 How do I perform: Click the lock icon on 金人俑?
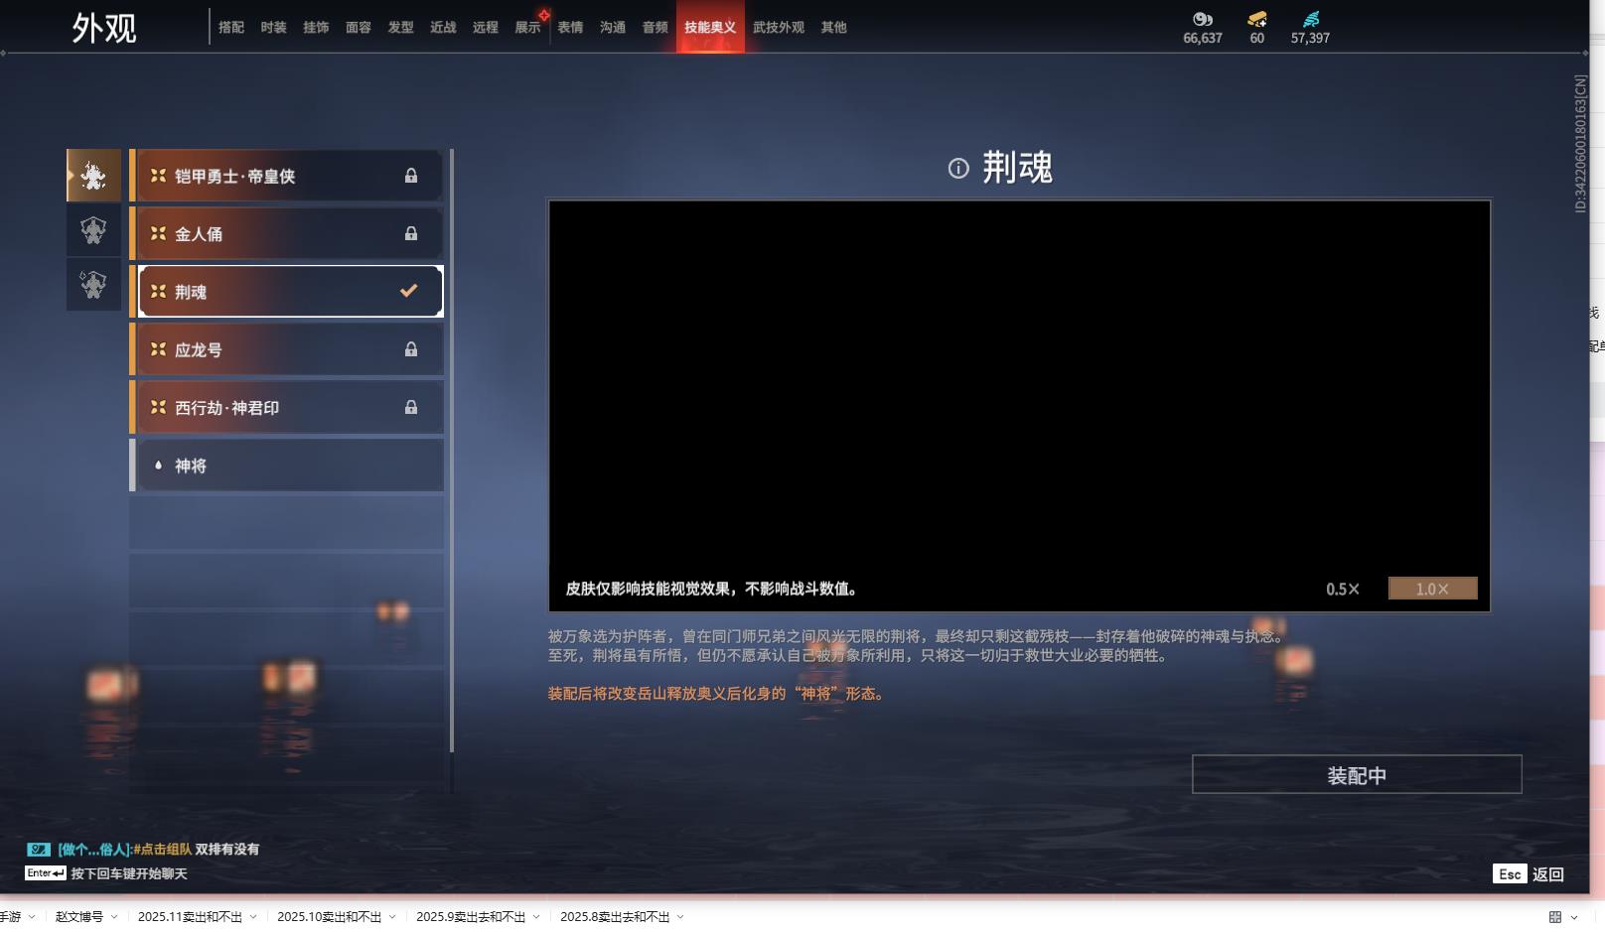(x=411, y=233)
